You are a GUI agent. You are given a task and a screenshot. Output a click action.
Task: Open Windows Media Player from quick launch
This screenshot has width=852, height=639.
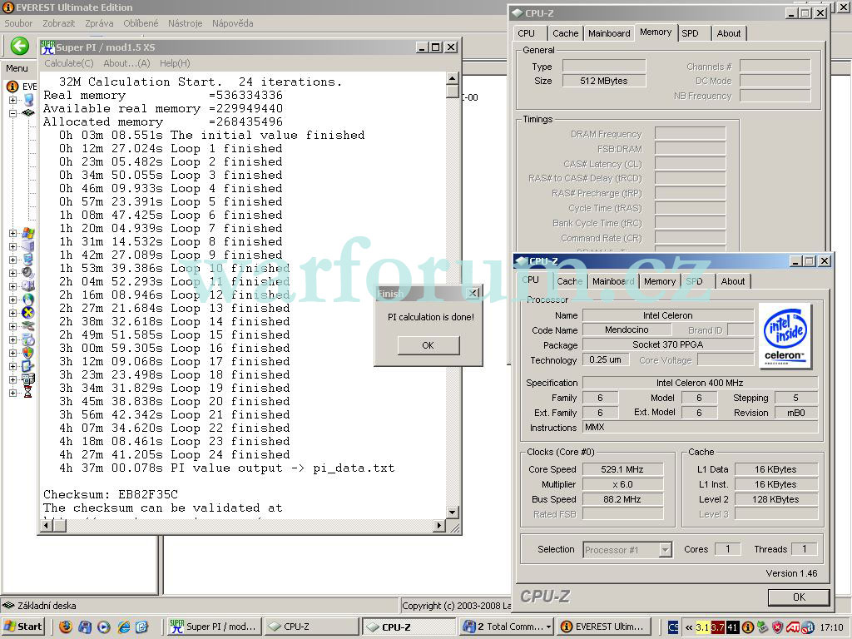(x=104, y=627)
